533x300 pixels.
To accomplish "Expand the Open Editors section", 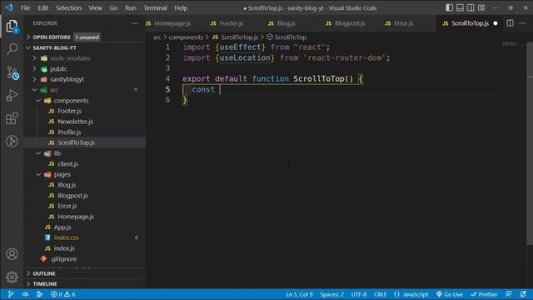I will click(x=85, y=37).
